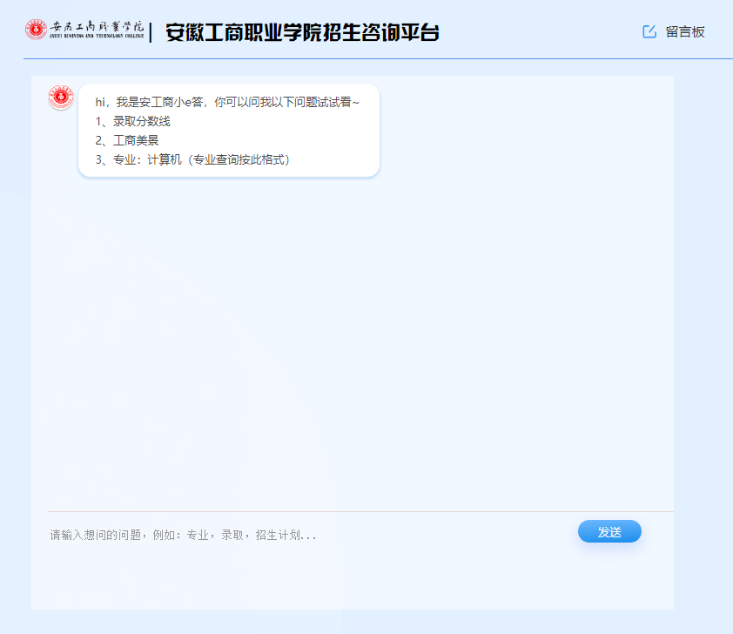This screenshot has height=634, width=733.
Task: Click the 安徽工商职业学院招生咨询平台 title
Action: pos(302,32)
